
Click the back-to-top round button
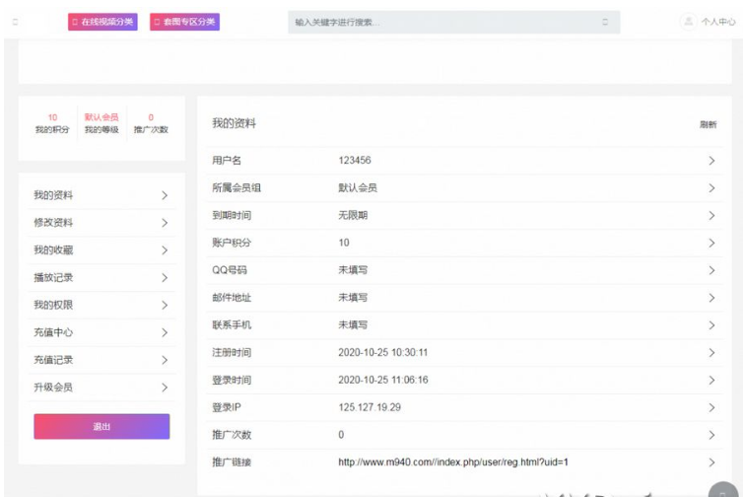(723, 490)
